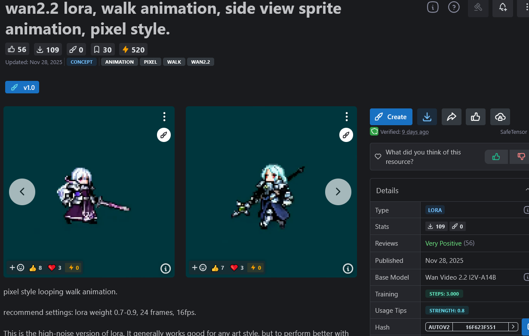Bookmark the model with 30 saves
529x336 pixels.
point(103,49)
